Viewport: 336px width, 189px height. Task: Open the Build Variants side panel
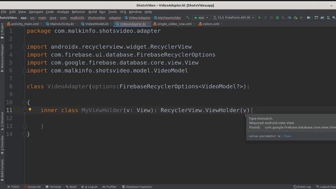coord(2,171)
